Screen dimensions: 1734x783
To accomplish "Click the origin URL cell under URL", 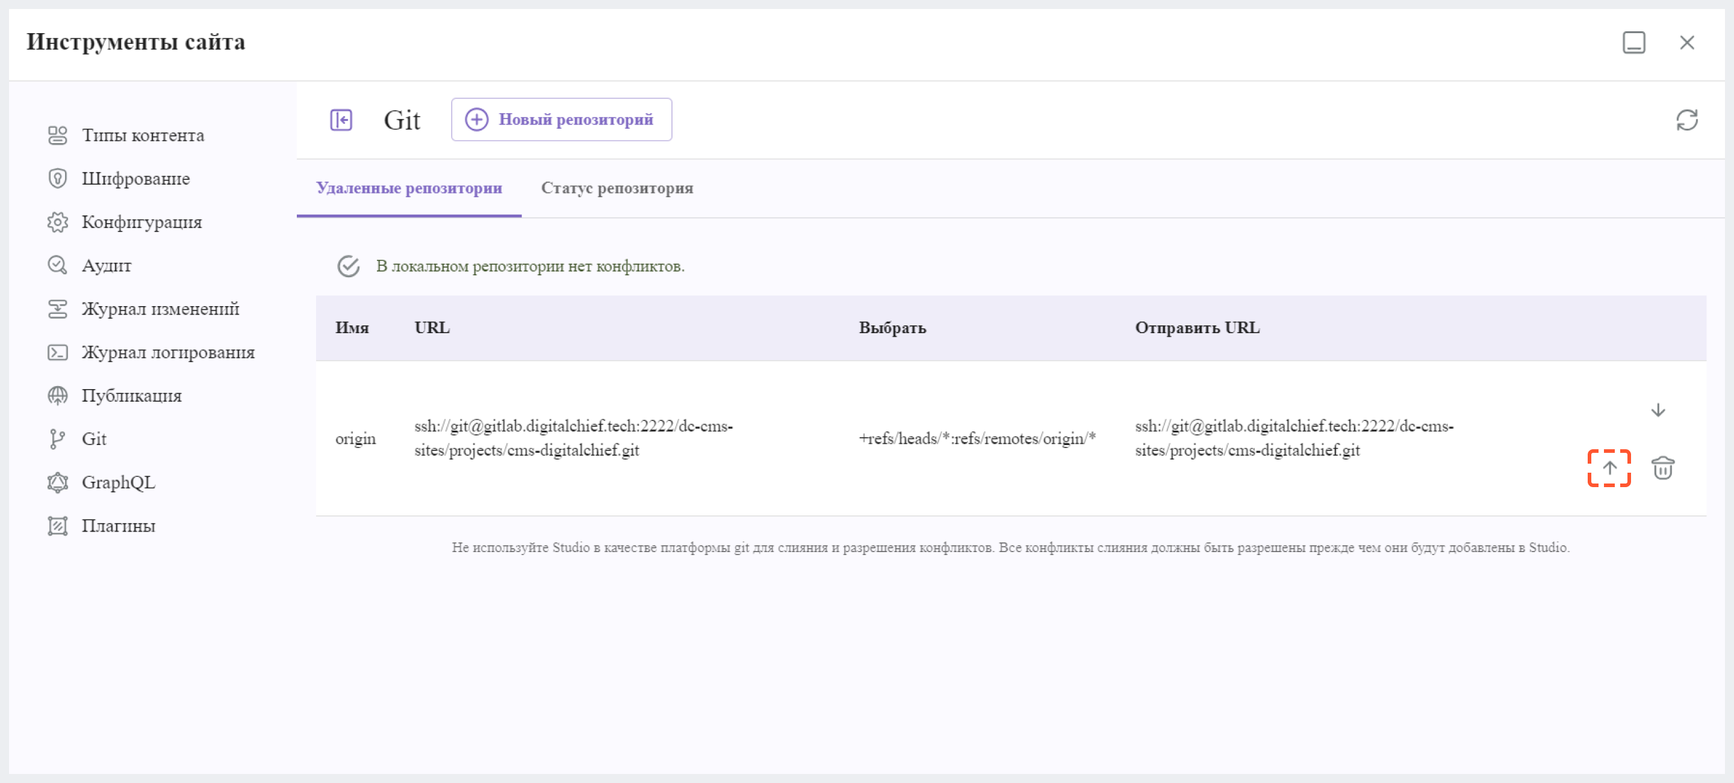I will (x=574, y=438).
